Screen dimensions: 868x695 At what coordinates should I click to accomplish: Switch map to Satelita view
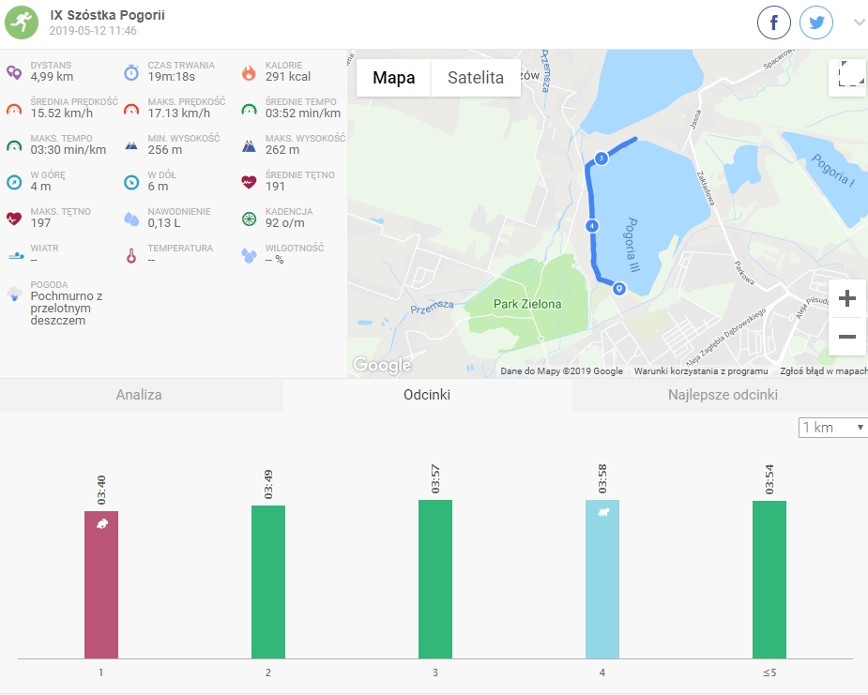[x=475, y=78]
